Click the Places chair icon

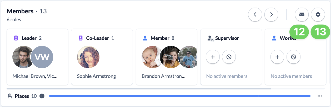point(10,96)
